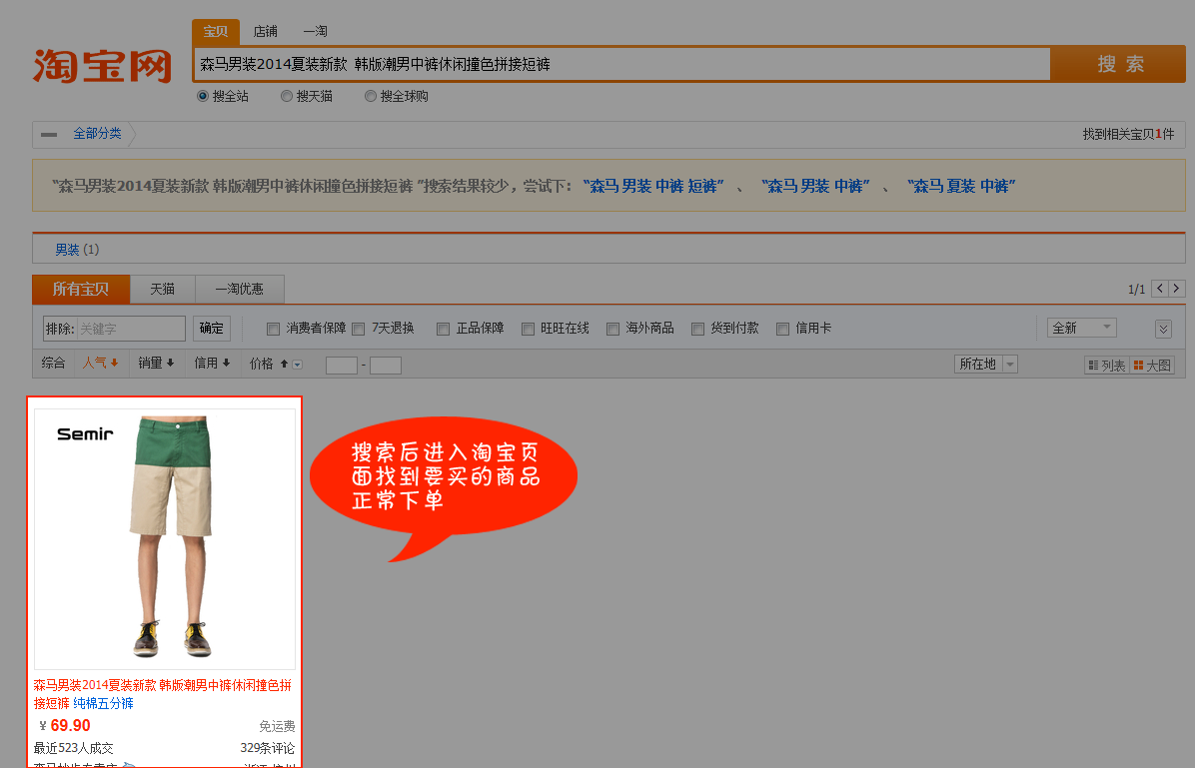Viewport: 1195px width, 768px height.
Task: Click the 1/1 page indicator
Action: point(1136,289)
